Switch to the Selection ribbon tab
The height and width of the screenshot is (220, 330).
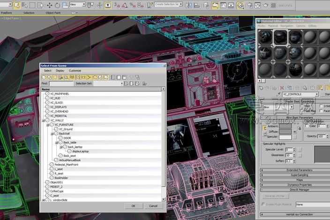point(29,13)
